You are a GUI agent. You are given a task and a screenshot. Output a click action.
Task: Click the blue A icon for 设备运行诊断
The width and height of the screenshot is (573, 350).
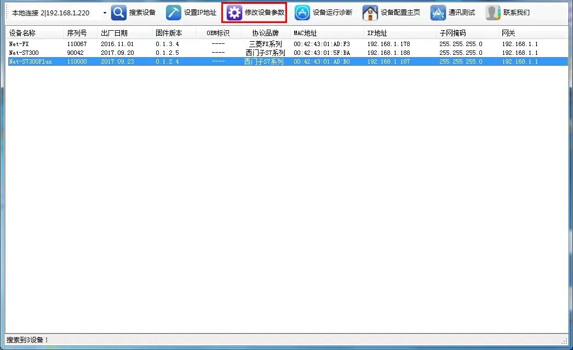pyautogui.click(x=302, y=13)
